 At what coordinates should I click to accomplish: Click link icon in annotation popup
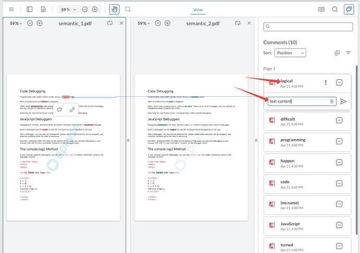(72, 109)
